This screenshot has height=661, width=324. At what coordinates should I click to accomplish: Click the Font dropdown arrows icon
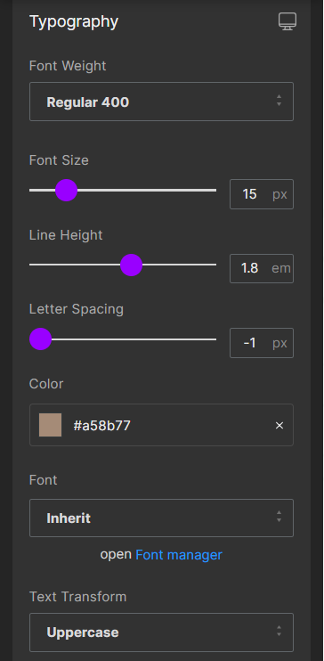279,517
